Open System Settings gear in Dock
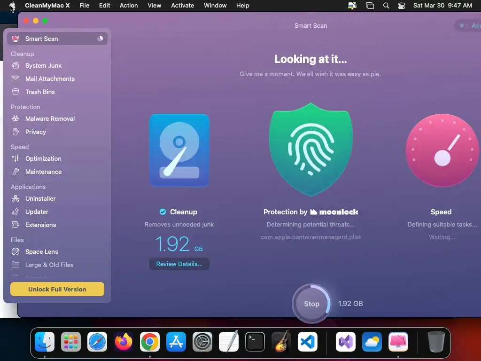This screenshot has height=361, width=481. tap(202, 342)
